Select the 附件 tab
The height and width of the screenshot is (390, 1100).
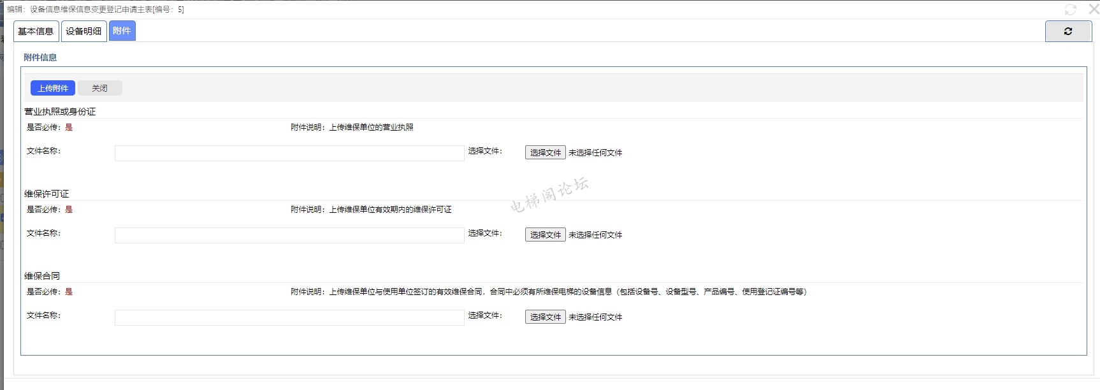[x=122, y=31]
